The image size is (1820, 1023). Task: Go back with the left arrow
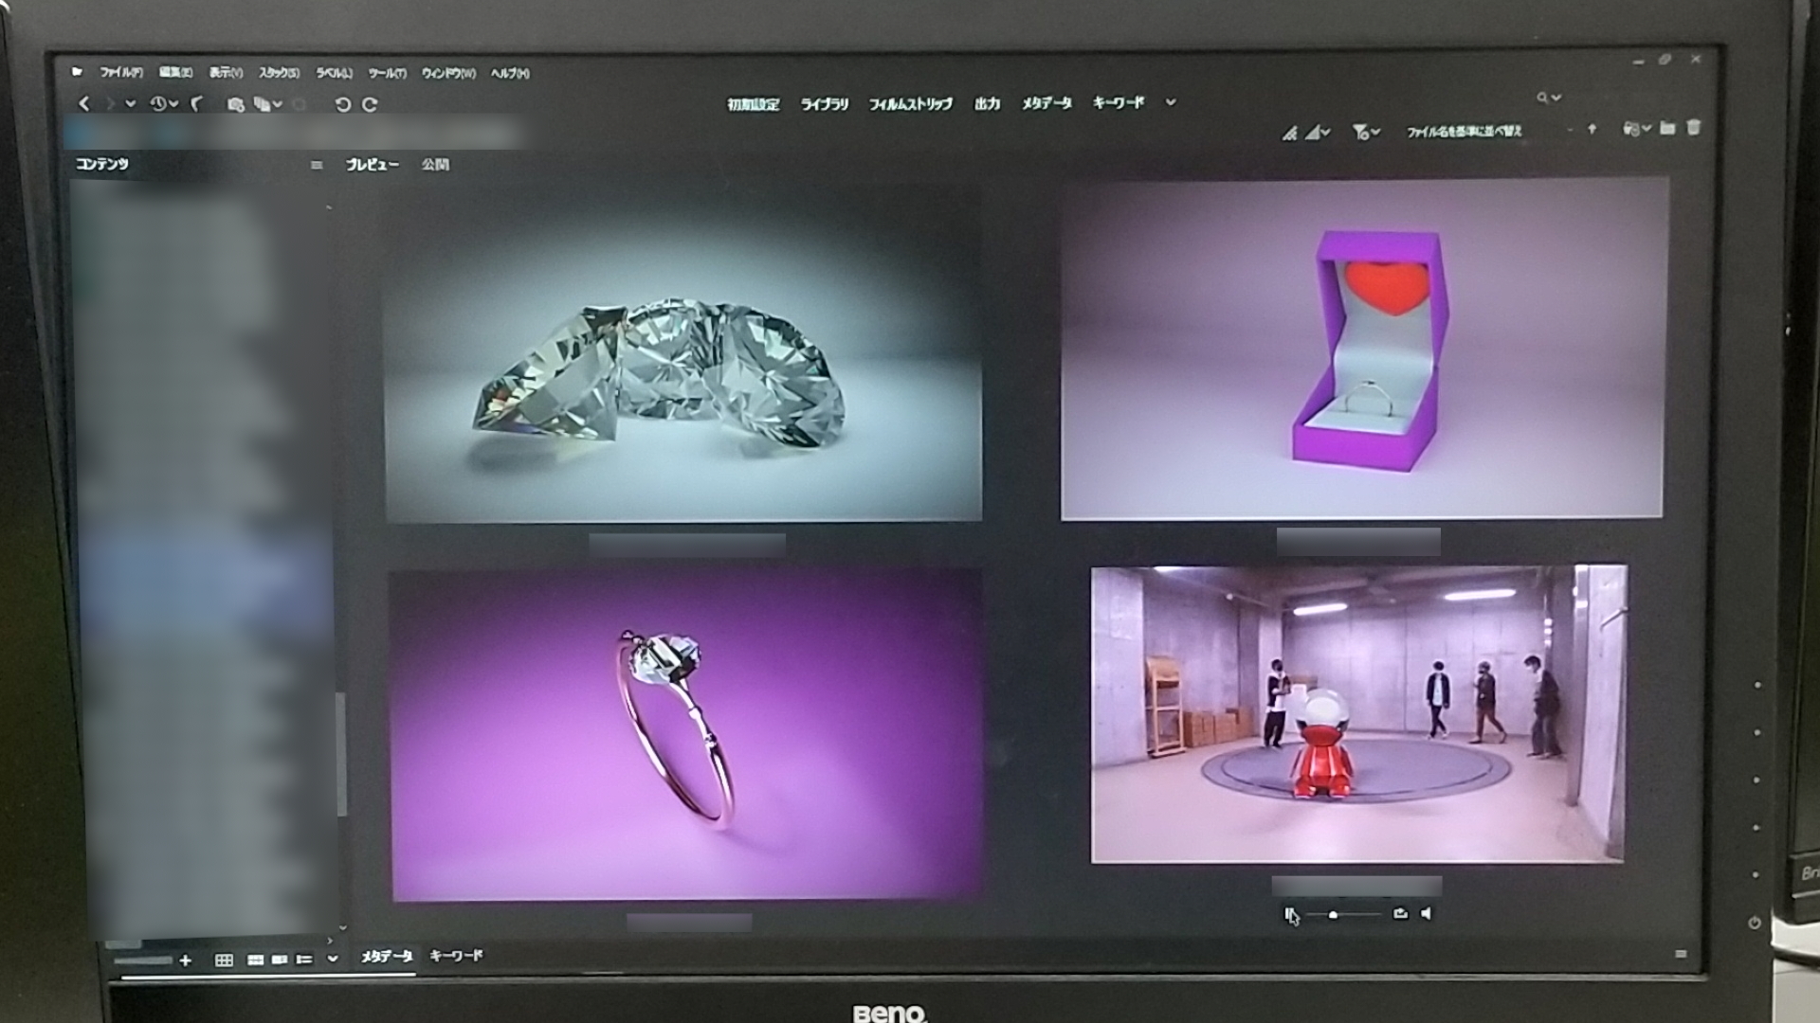(x=84, y=104)
